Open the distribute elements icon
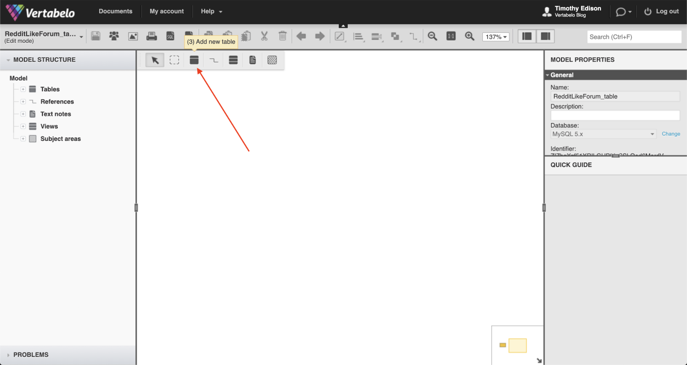The width and height of the screenshot is (687, 365). click(x=377, y=36)
